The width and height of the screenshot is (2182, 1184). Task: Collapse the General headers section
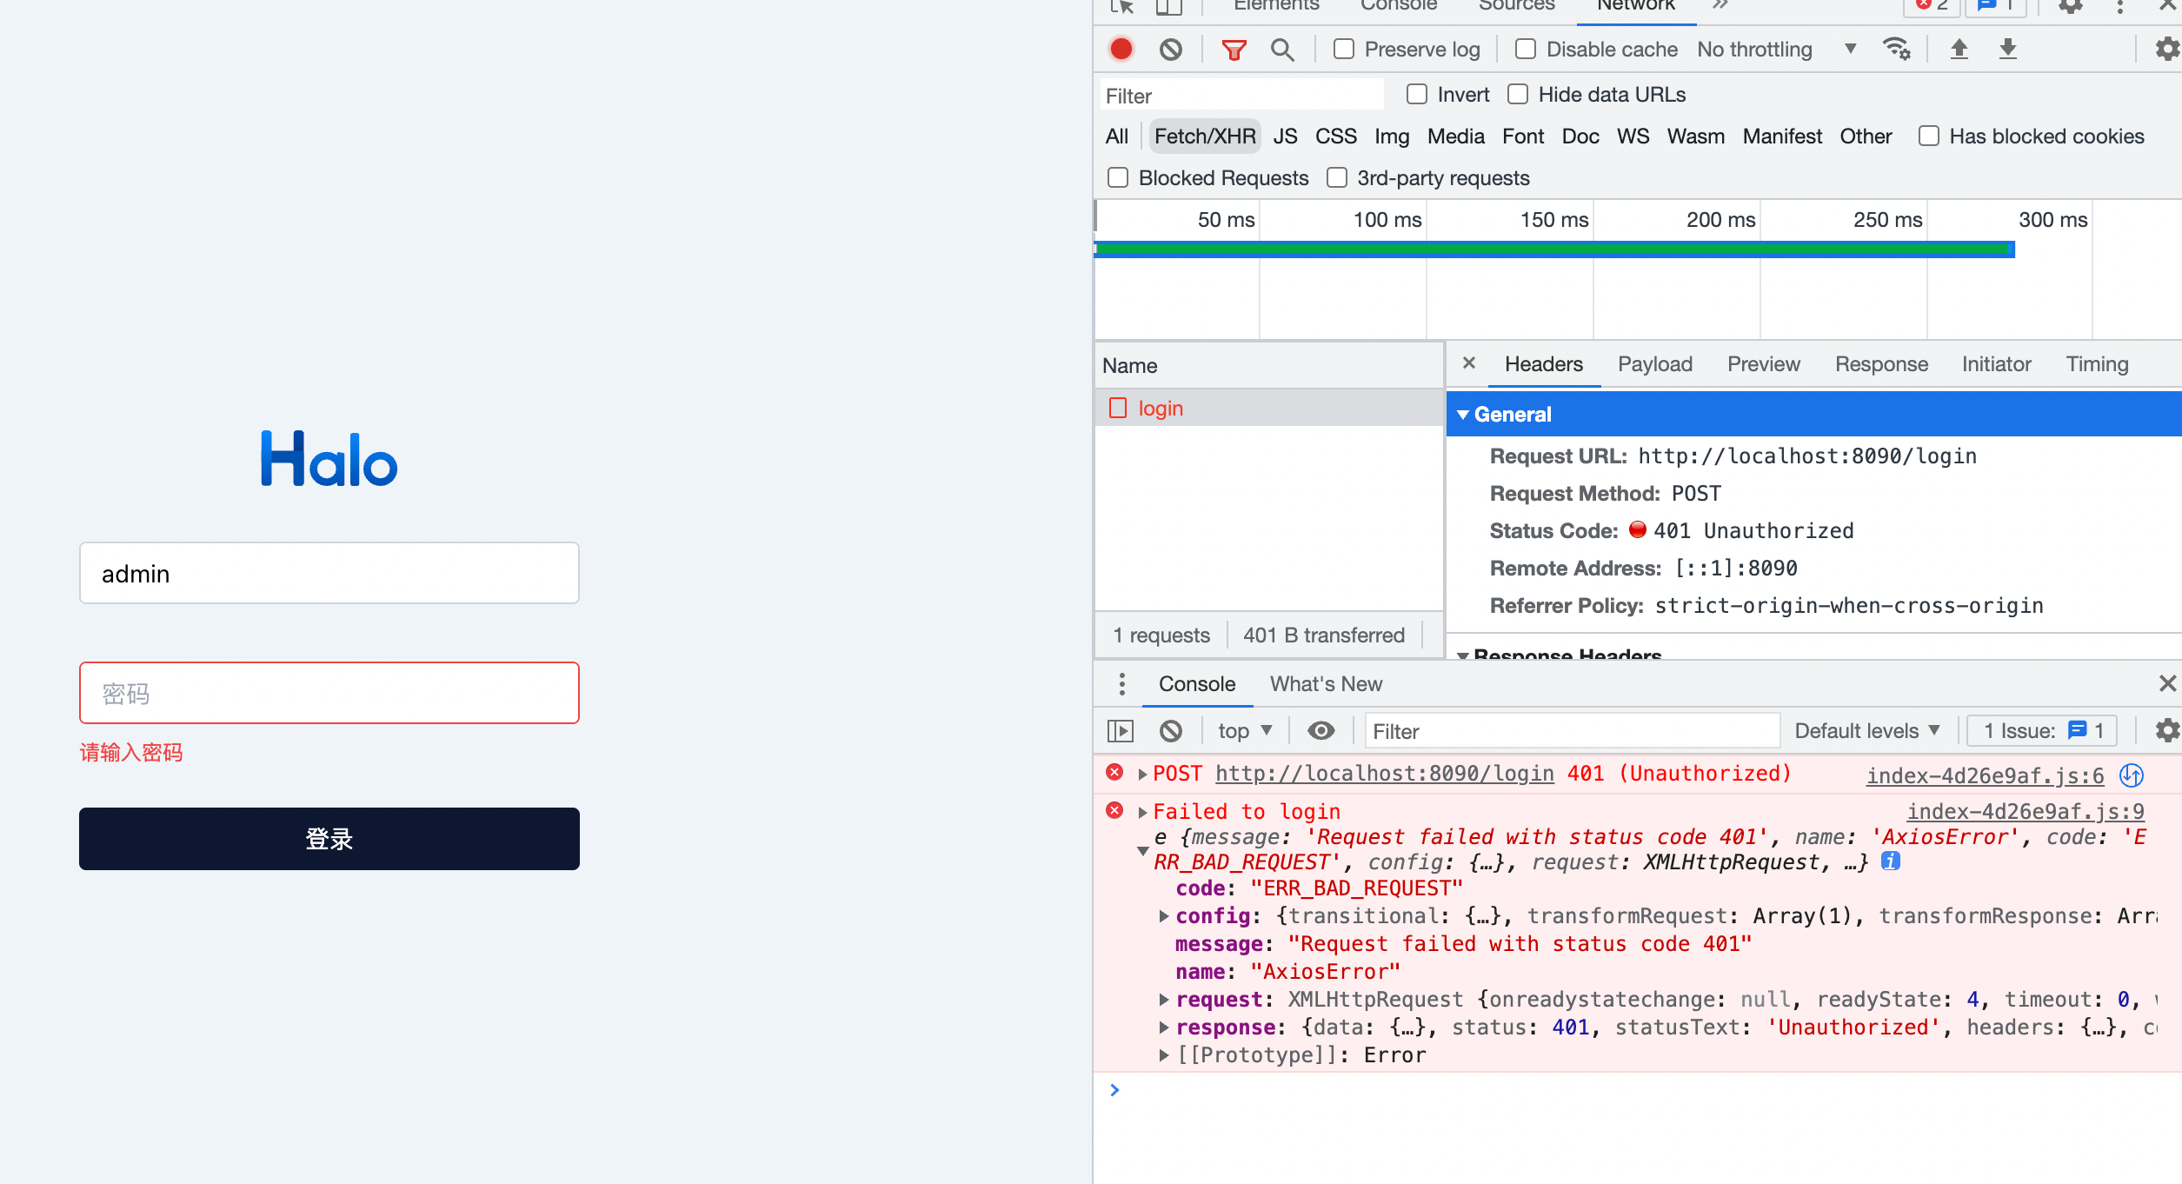pos(1463,415)
